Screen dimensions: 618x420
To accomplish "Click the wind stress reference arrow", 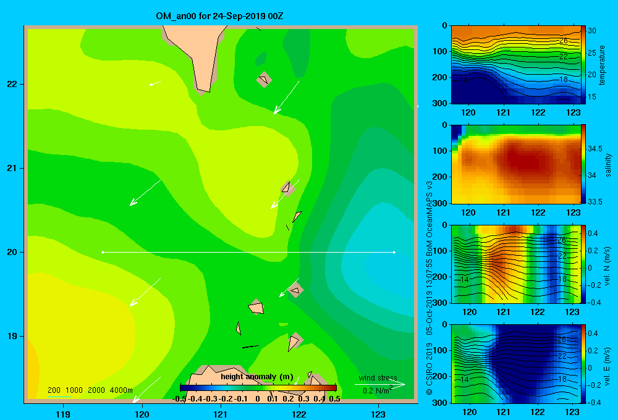I will (380, 384).
